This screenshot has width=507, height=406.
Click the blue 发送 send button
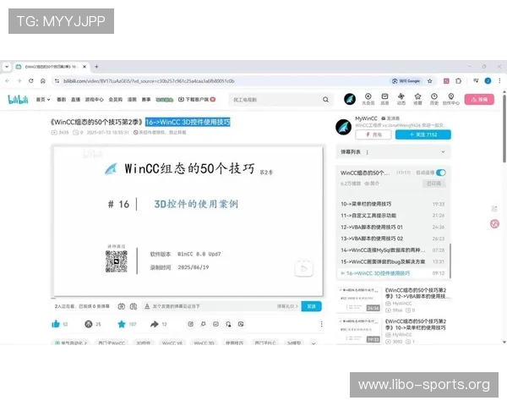pos(311,306)
